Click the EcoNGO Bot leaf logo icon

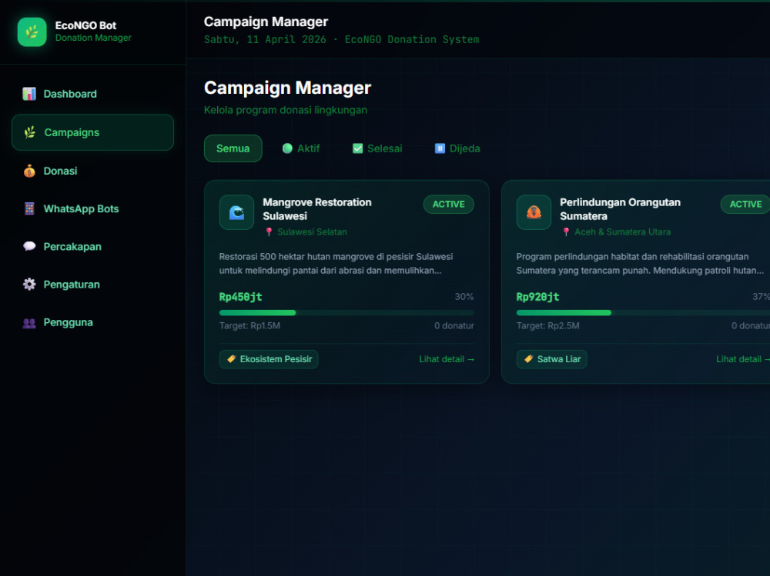(x=32, y=32)
